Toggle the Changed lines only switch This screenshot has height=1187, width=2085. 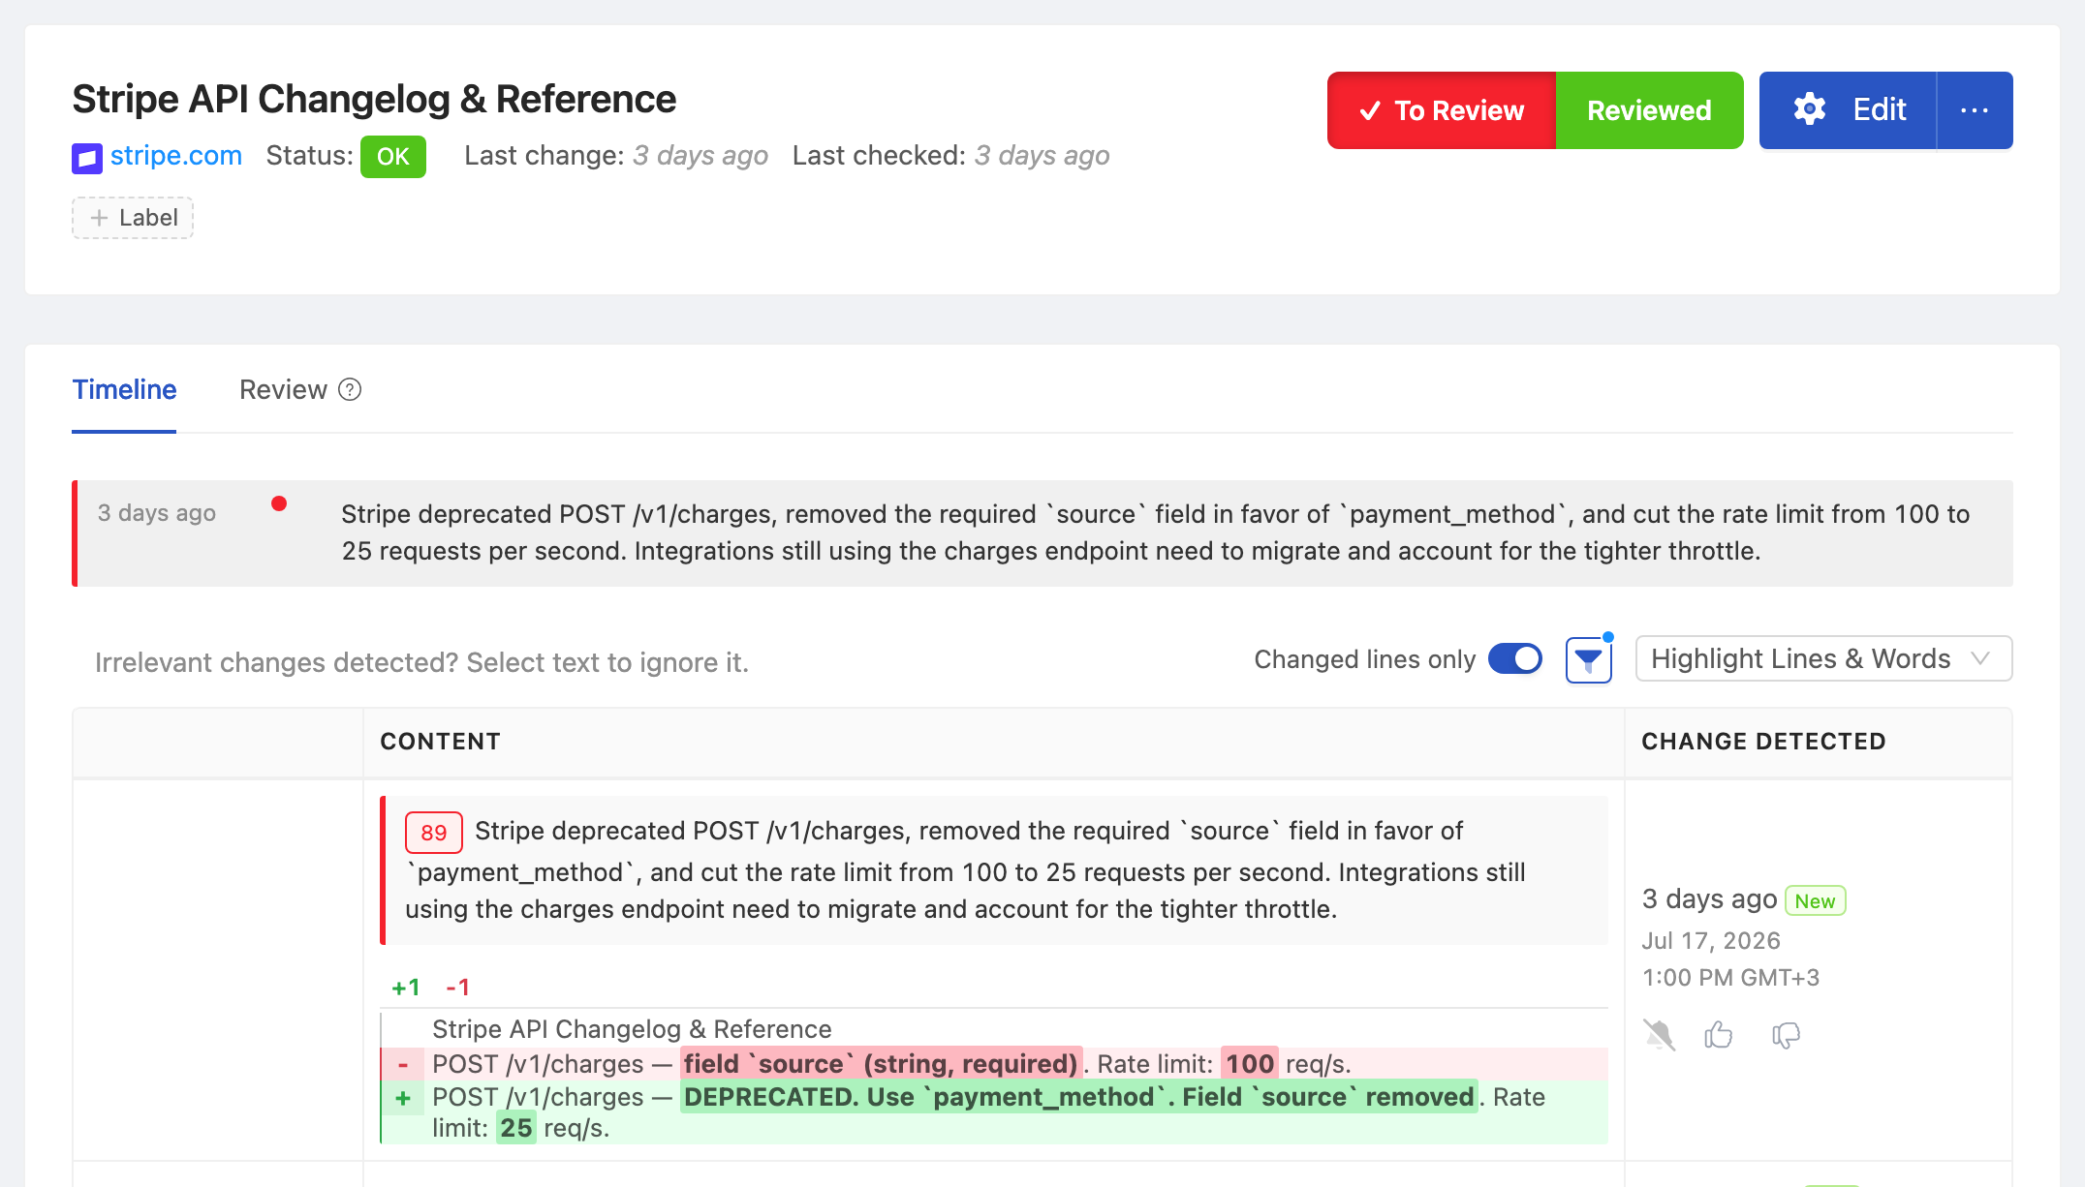click(1514, 659)
